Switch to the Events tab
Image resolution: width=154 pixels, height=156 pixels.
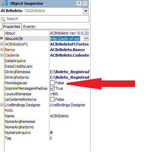pyautogui.click(x=29, y=27)
